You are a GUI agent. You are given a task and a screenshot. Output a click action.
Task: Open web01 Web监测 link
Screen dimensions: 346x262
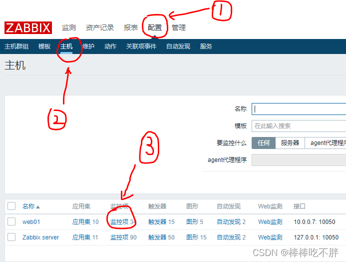coord(270,222)
